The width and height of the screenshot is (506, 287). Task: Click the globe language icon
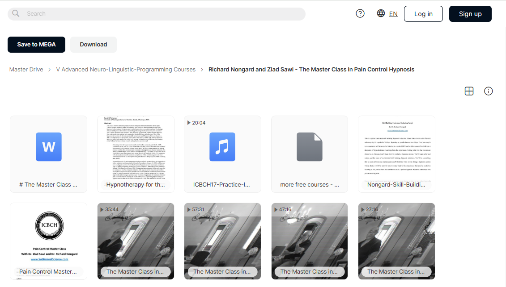(381, 13)
